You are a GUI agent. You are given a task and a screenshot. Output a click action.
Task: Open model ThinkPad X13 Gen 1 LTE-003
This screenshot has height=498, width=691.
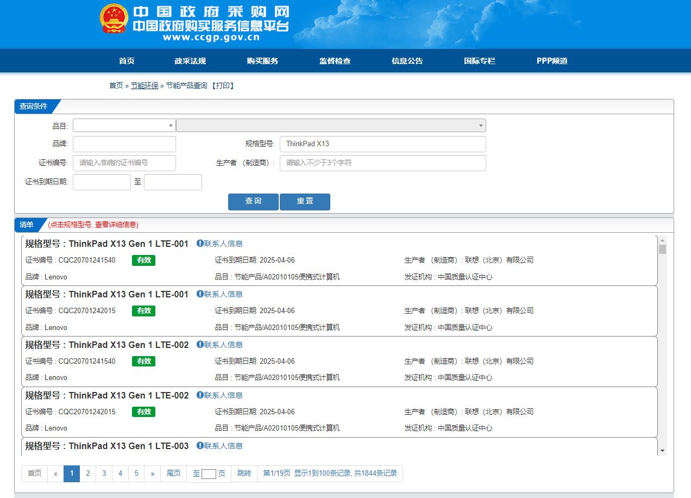(107, 446)
